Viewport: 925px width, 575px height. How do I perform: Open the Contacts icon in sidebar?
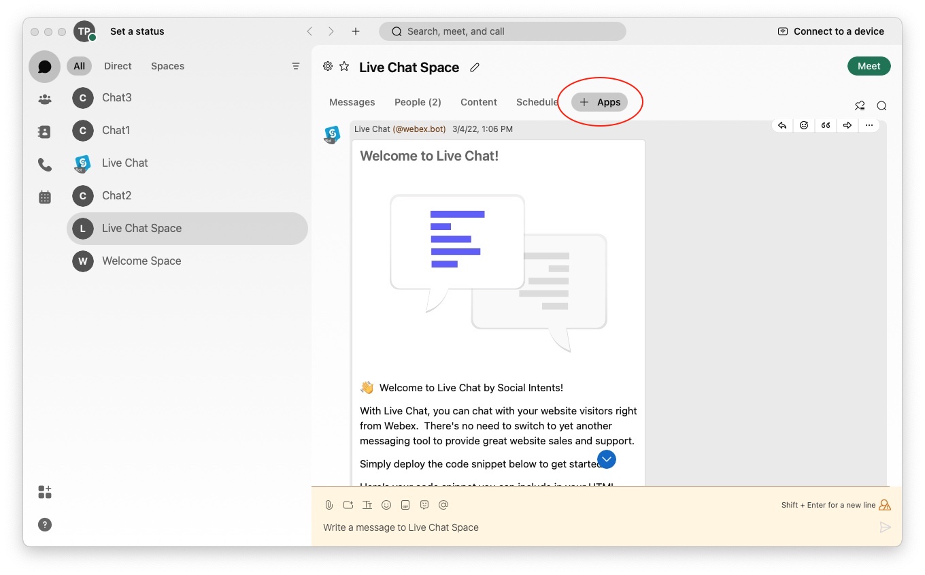(45, 132)
